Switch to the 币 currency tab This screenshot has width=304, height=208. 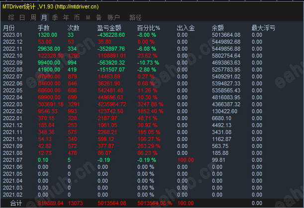77,17
